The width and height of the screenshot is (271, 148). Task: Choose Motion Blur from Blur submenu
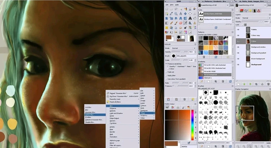click(95, 115)
